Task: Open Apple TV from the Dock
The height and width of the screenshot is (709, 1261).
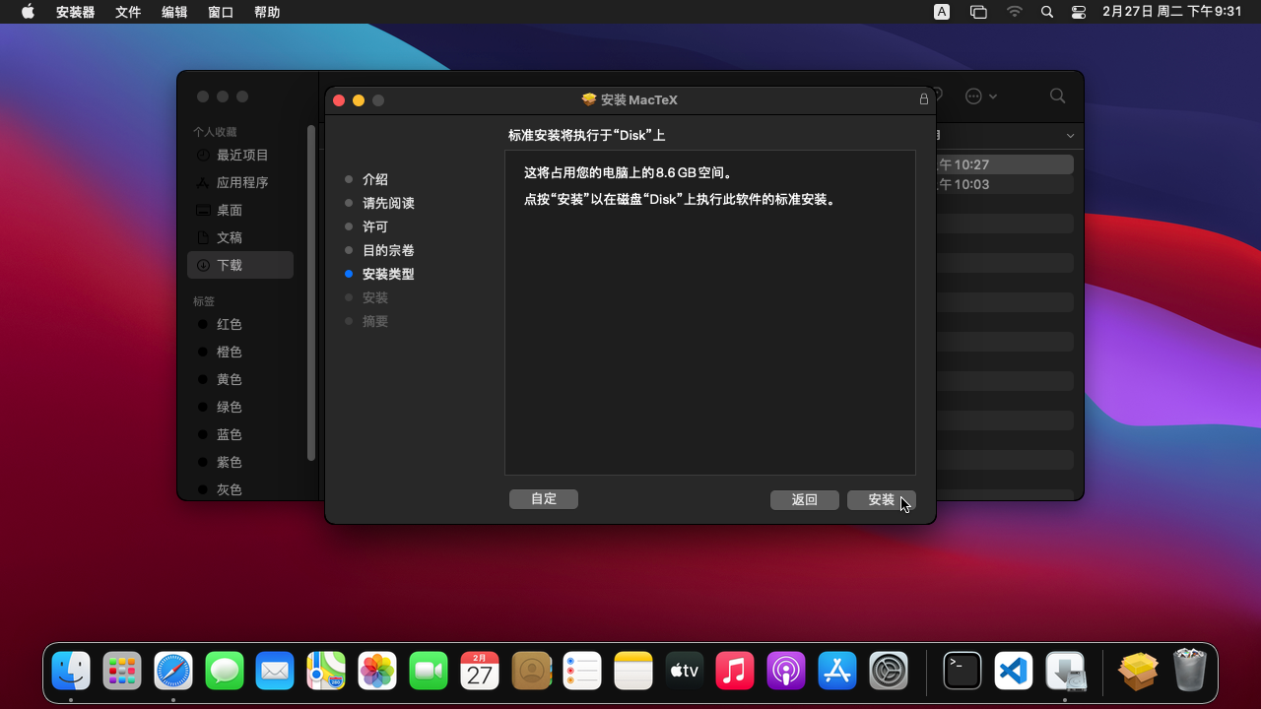Action: [x=684, y=671]
